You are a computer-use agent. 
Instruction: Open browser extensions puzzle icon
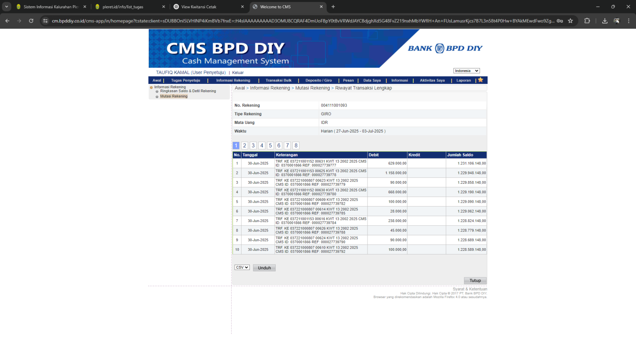(x=587, y=21)
